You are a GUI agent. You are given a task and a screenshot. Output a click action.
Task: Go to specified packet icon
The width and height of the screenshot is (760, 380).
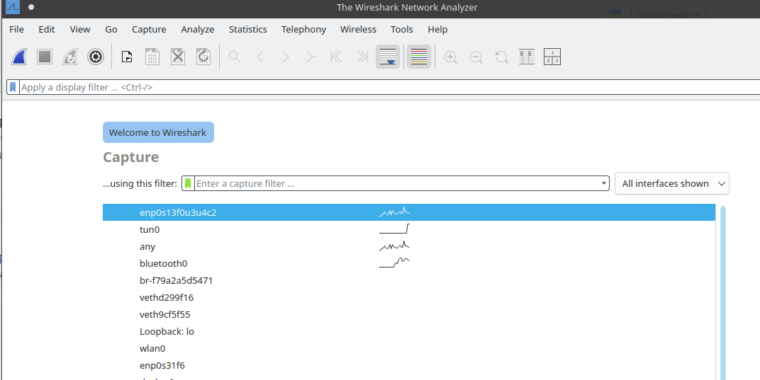point(311,57)
